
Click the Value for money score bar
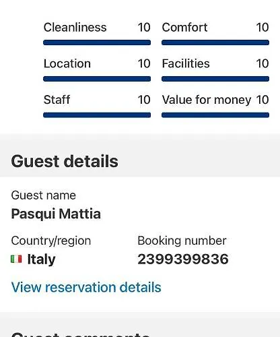click(215, 115)
